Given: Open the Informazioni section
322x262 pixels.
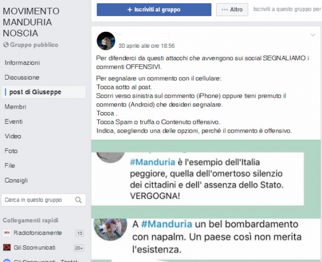Looking at the screenshot, I should (22, 63).
